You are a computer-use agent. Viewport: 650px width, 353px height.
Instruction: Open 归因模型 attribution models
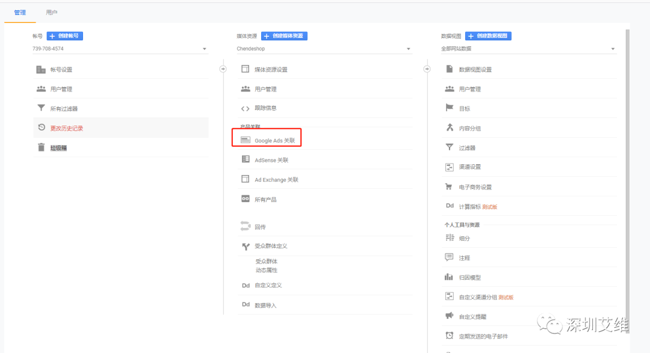coord(472,277)
